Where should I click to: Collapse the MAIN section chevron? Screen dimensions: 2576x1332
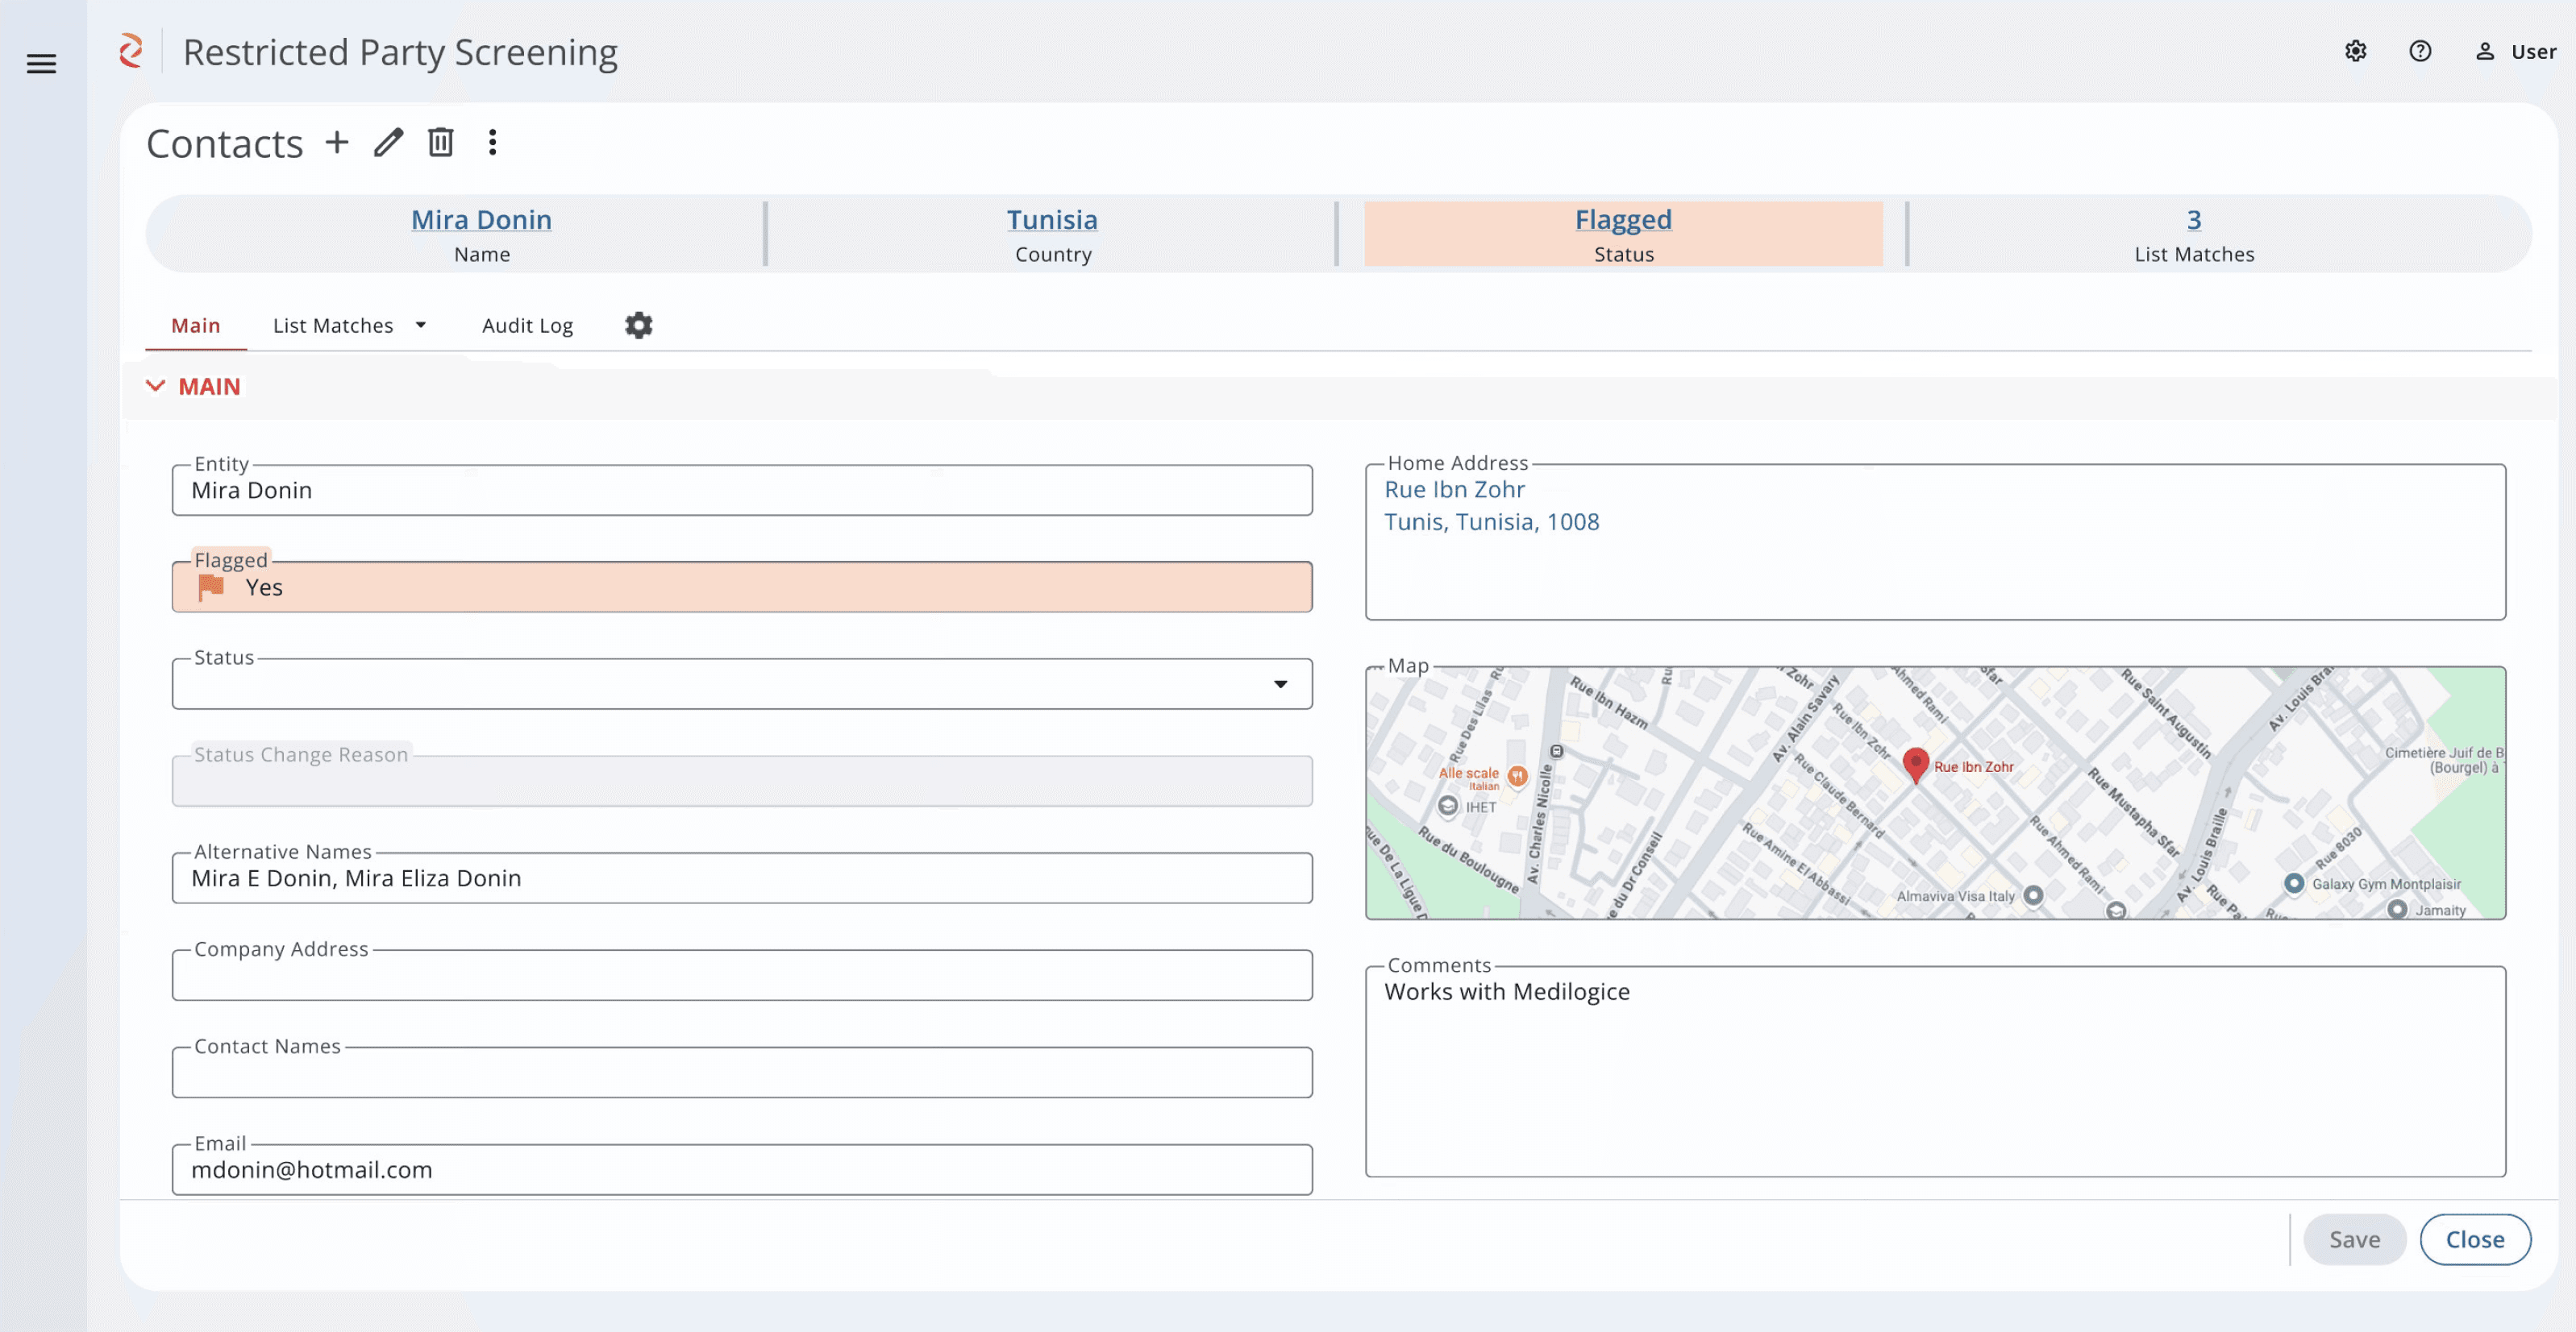155,386
